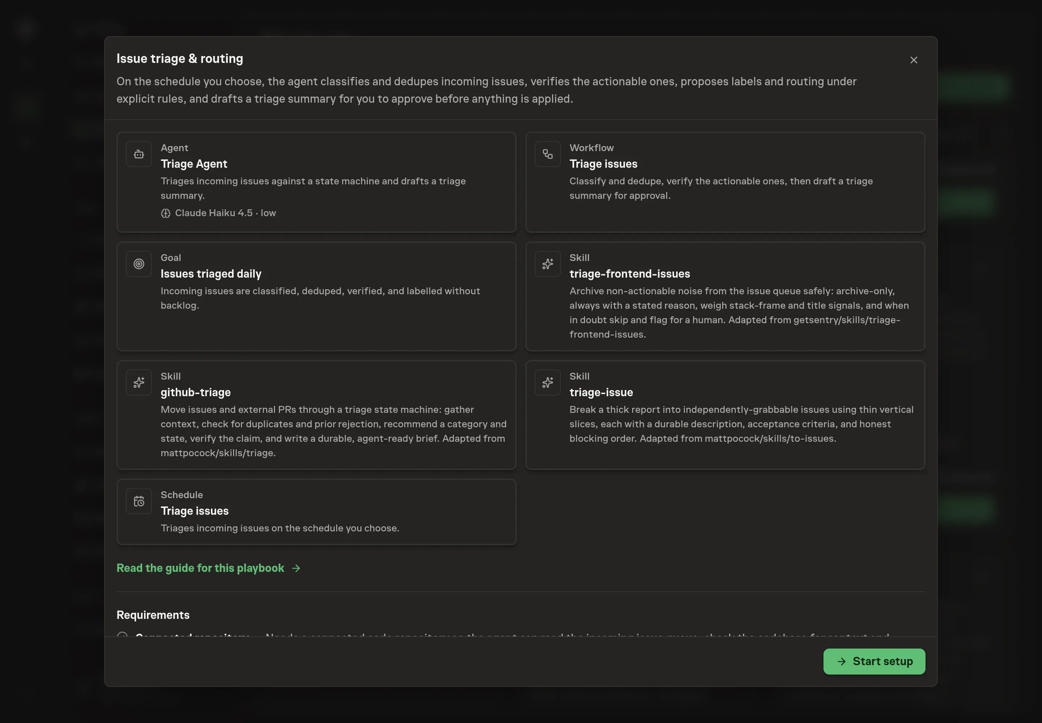Viewport: 1042px width, 723px height.
Task: Click the 'Schedule' type label
Action: 181,495
